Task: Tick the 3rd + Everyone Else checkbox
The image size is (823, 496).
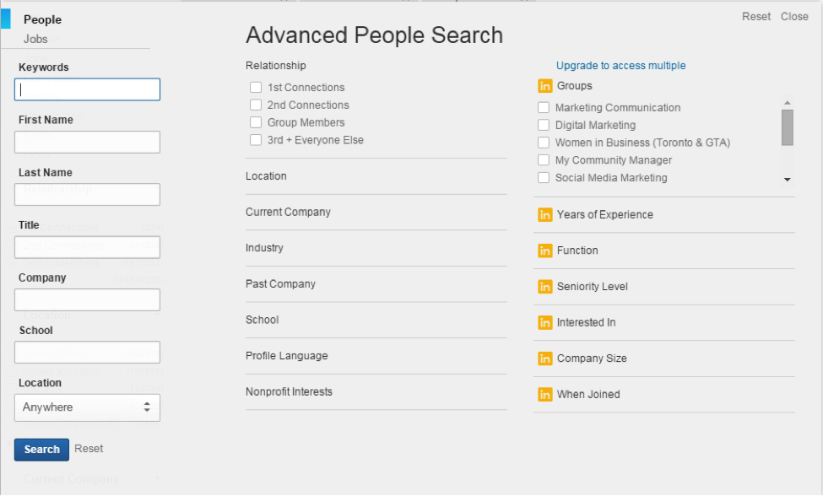Action: (x=256, y=140)
